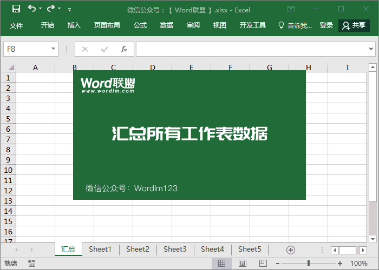Click the New Sheet plus icon

point(291,249)
